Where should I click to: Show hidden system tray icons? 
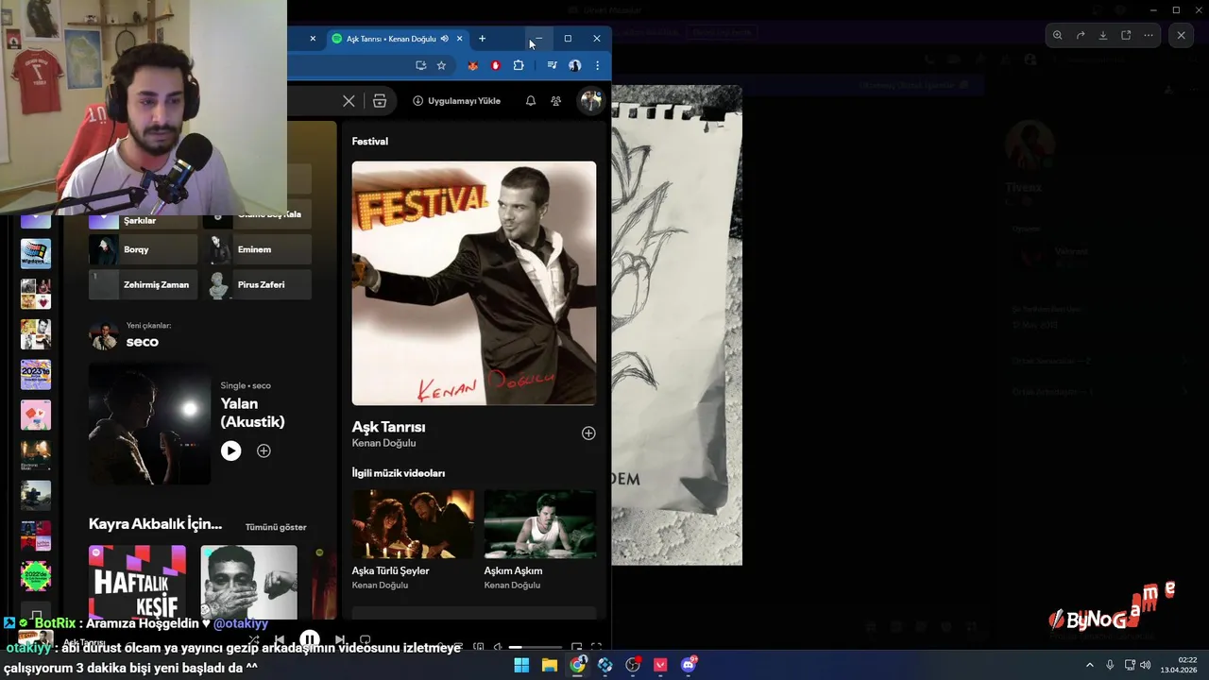tap(1089, 665)
